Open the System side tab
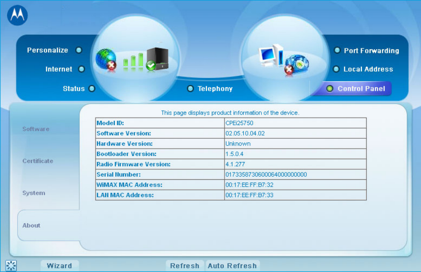 click(34, 193)
